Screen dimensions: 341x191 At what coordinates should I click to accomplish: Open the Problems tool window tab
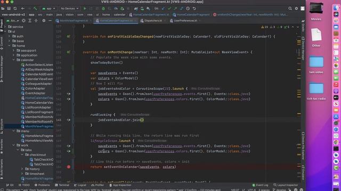pyautogui.click(x=42, y=185)
